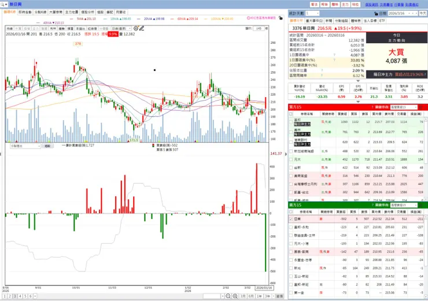Tick the checkbox for 美商高盛 row
Image resolution: width=428 pixels, height=301 pixels.
coord(291,176)
